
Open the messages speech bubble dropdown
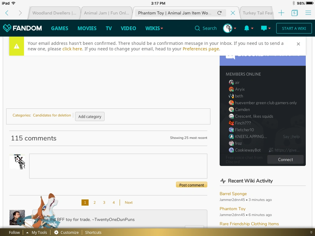click(x=265, y=28)
